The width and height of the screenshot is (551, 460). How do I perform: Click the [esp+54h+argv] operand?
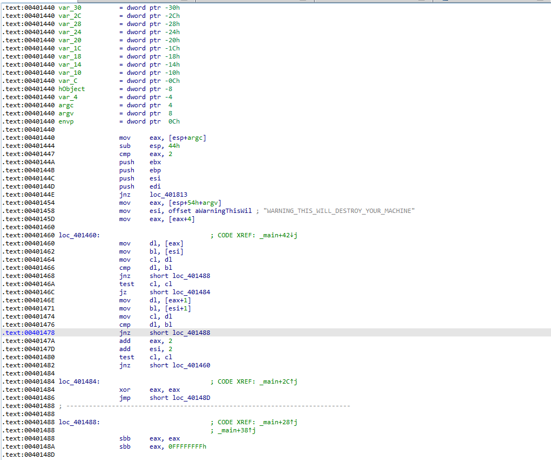195,203
